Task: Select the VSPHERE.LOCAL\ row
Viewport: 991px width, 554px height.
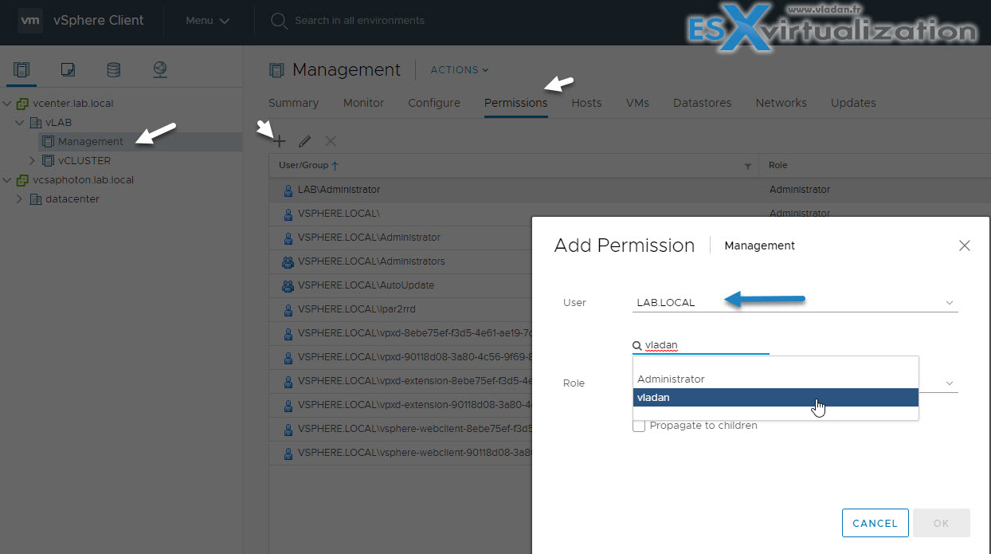Action: point(400,214)
